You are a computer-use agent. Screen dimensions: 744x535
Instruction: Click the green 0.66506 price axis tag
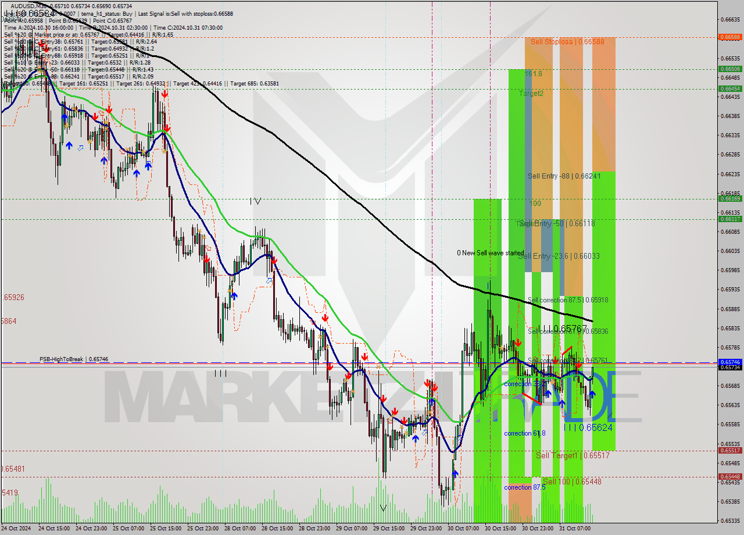(730, 69)
